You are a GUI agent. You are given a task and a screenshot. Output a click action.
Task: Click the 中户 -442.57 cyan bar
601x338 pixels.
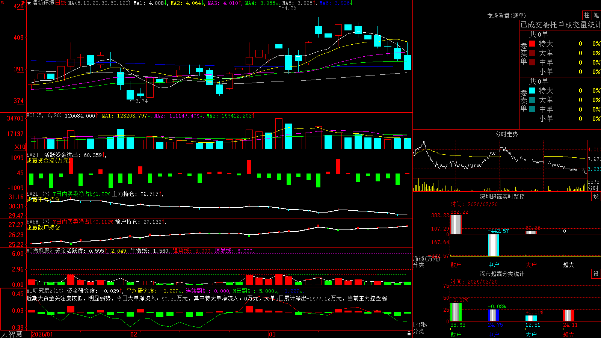[494, 245]
